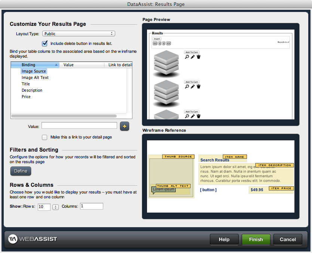Select the pencil edit icon in the page preview
The height and width of the screenshot is (253, 312).
pyautogui.click(x=193, y=56)
